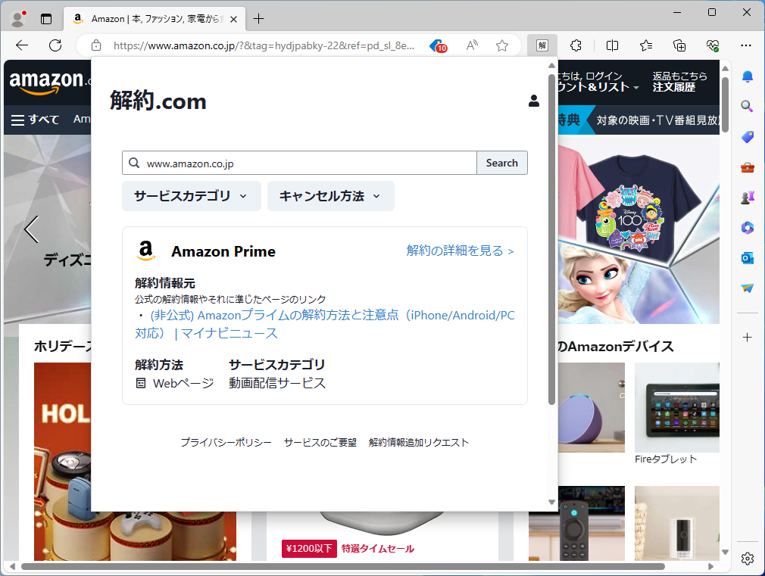Open Microsoft 365 icon in sidebar
The image size is (765, 576).
[x=747, y=227]
